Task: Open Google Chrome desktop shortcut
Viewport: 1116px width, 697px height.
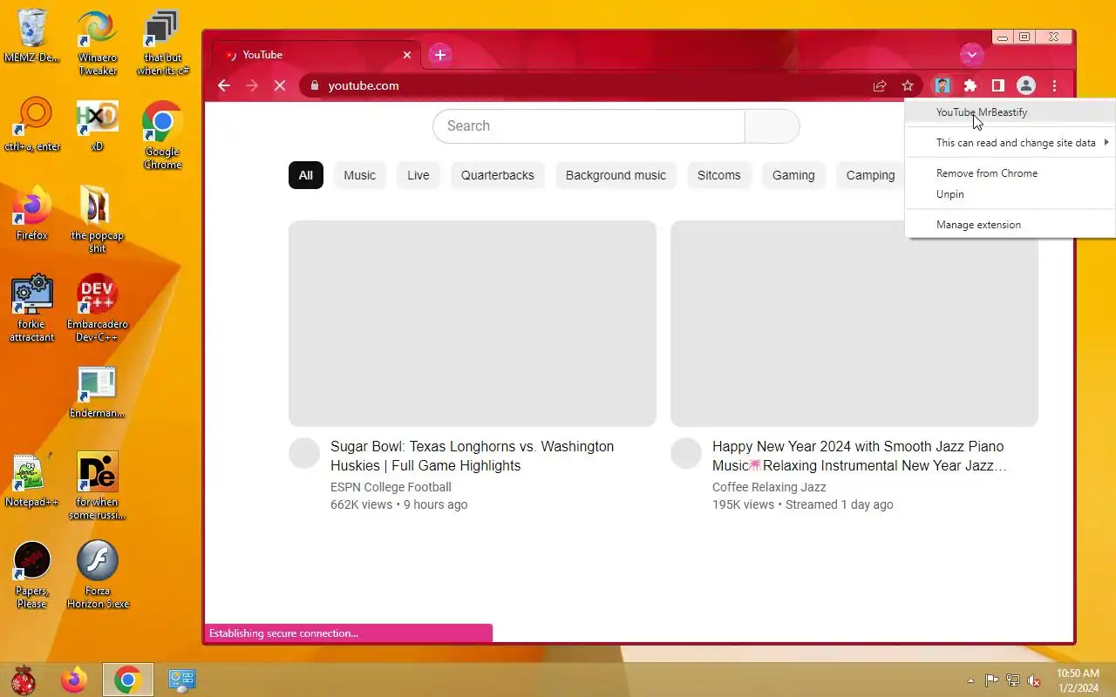Action: pos(162,122)
